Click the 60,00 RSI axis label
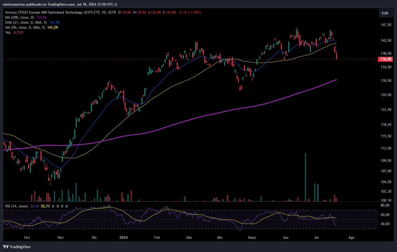The width and height of the screenshot is (397, 252). [x=384, y=215]
